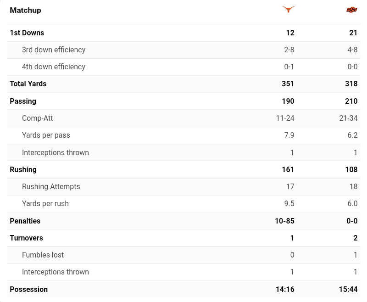The image size is (367, 302).
Task: Click the Turnovers row label
Action: coord(26,238)
